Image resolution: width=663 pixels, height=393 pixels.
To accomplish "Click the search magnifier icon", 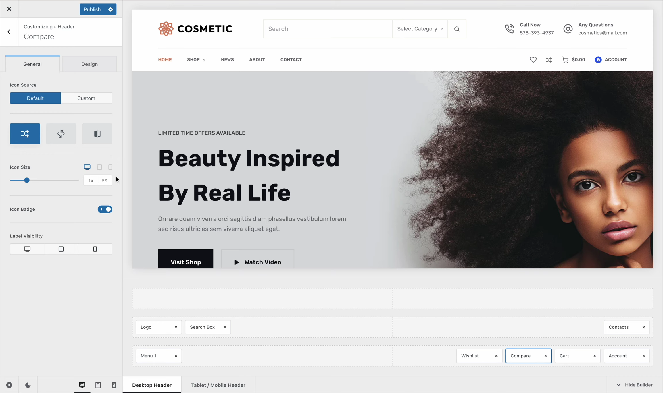I will click(x=457, y=29).
